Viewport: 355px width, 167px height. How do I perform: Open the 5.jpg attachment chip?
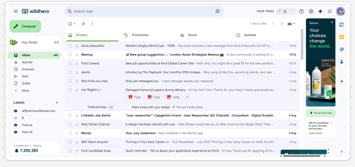click(x=154, y=97)
